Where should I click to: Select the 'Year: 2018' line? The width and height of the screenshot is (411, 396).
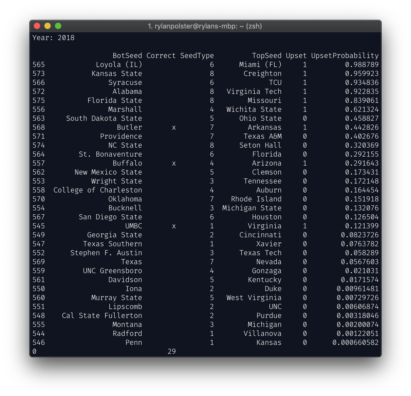53,38
